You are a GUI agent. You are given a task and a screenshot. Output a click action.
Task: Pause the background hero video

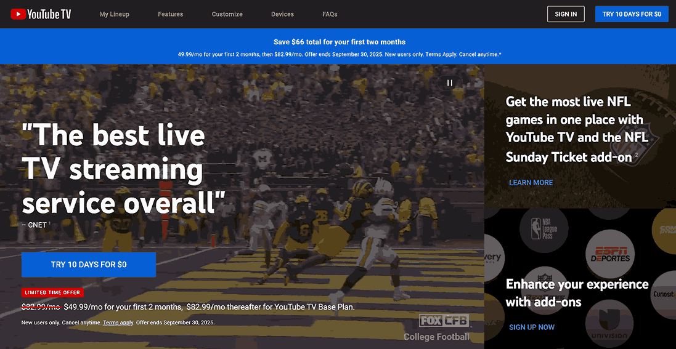click(x=450, y=82)
